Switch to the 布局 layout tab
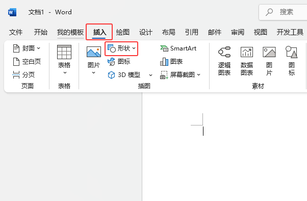 coord(169,32)
